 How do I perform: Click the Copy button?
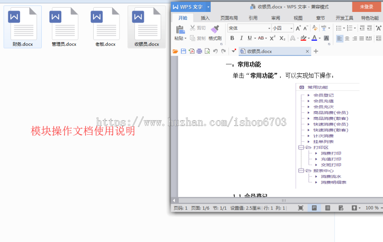(198, 38)
